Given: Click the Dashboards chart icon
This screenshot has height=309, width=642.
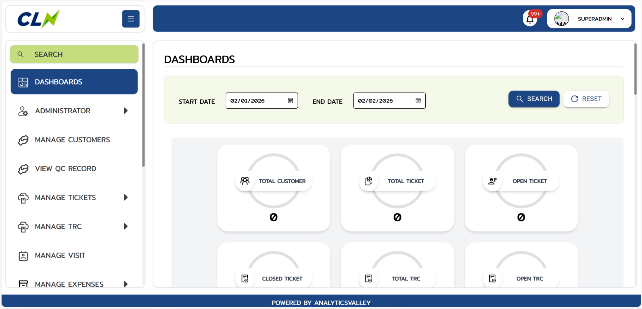Looking at the screenshot, I should pyautogui.click(x=23, y=82).
